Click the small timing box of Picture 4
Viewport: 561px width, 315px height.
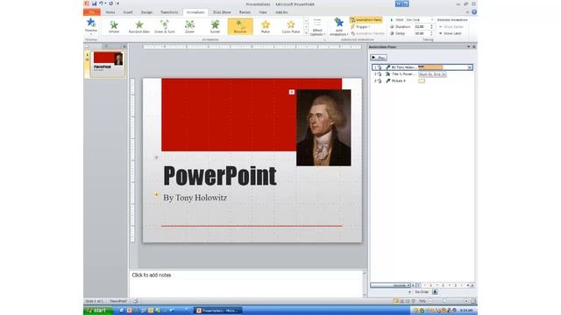click(422, 80)
